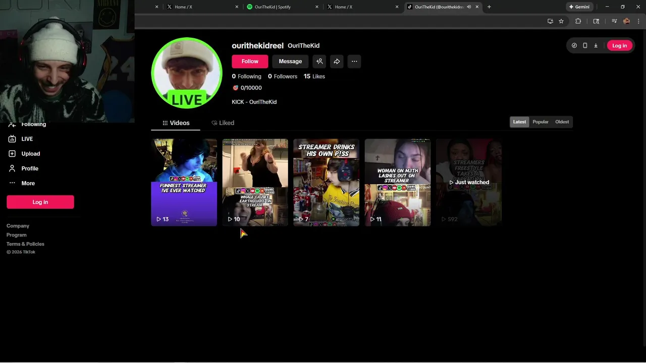Screen dimensions: 646x363
Task: Sort videos by Oldest
Action: pos(562,122)
